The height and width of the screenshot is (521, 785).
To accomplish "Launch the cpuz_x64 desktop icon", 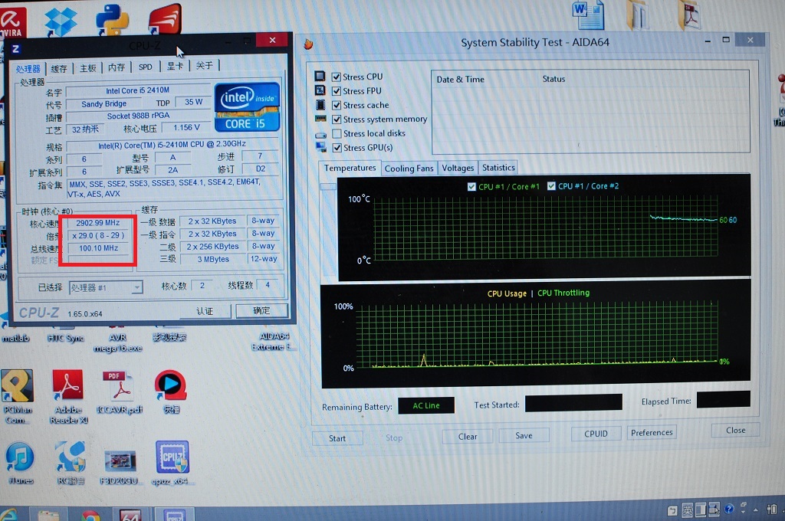I will coord(172,457).
